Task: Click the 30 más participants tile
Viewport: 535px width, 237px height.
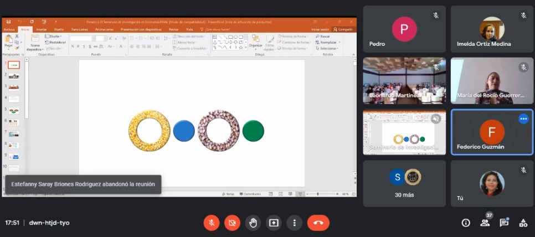Action: [404, 183]
